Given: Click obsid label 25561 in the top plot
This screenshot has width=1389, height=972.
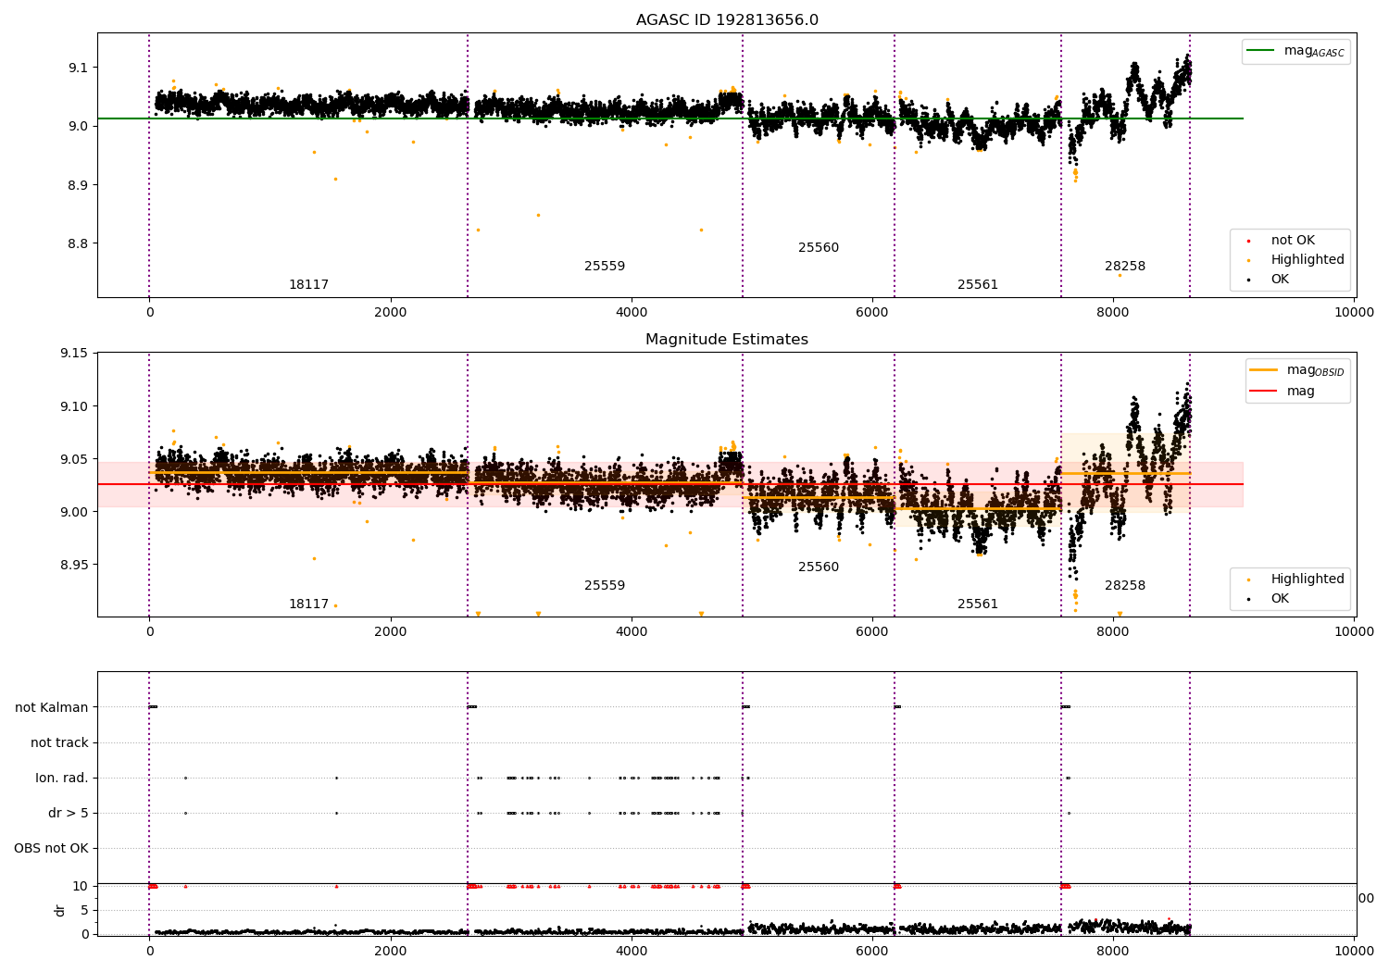Looking at the screenshot, I should pos(978,285).
